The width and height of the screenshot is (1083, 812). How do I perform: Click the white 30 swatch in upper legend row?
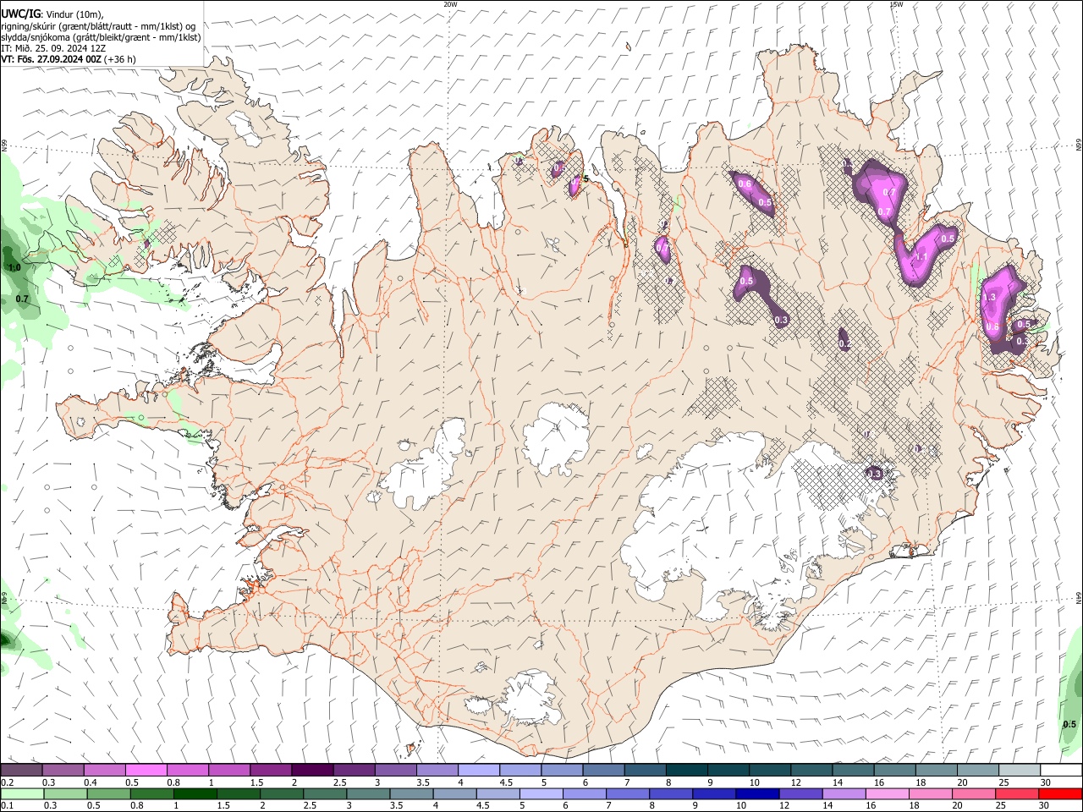(x=1061, y=770)
